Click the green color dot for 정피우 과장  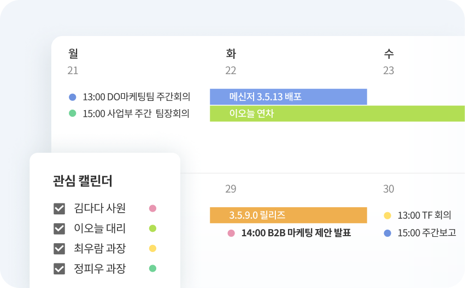point(153,268)
